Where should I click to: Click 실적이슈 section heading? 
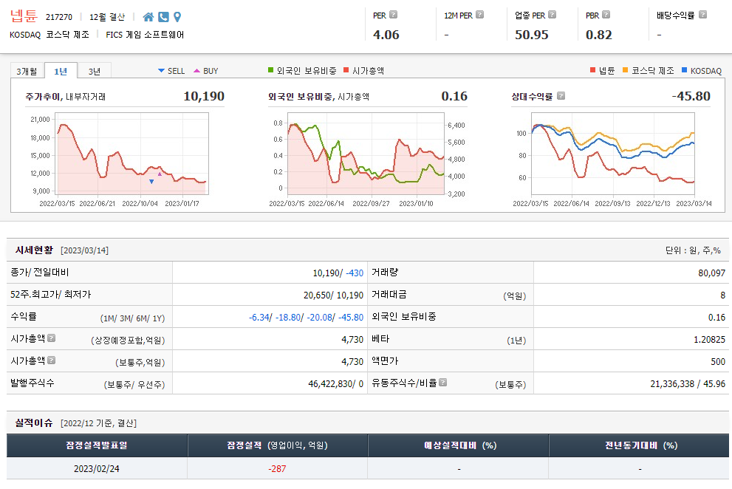point(34,423)
